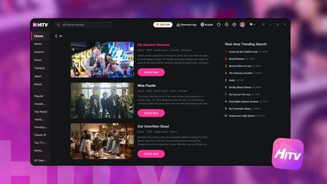
Task: Open the Yearly sidebar item
Action: (39, 120)
